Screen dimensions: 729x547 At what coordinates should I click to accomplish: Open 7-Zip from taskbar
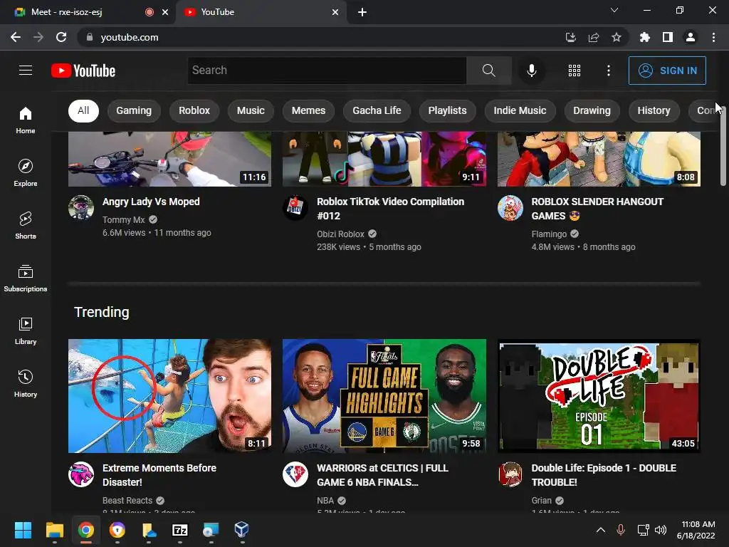(180, 530)
